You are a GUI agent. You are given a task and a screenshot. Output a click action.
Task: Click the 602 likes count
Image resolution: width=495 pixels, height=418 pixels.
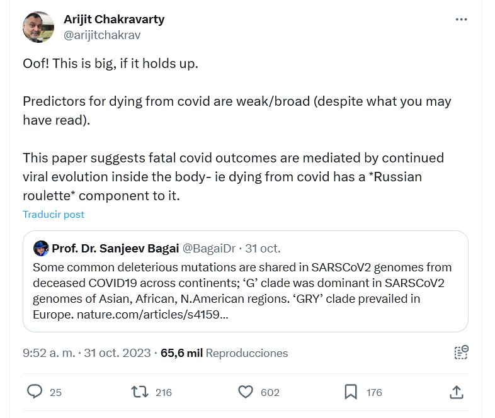coord(270,393)
